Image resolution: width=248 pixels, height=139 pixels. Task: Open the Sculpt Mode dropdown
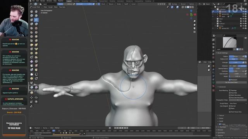point(36,7)
